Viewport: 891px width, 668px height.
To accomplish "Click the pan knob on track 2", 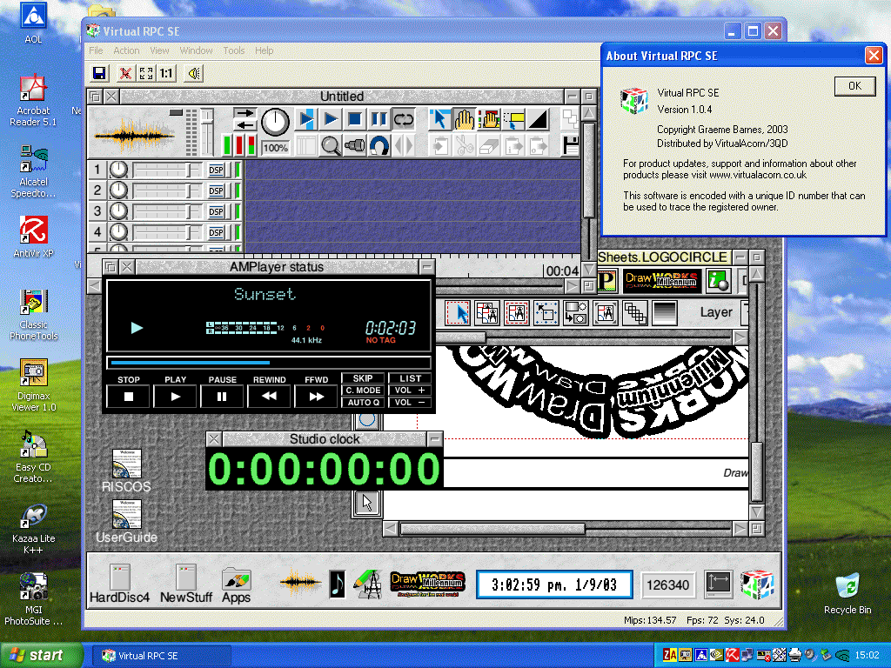I will [x=118, y=190].
